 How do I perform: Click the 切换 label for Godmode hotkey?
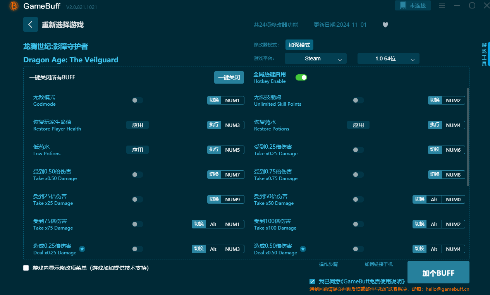point(214,100)
